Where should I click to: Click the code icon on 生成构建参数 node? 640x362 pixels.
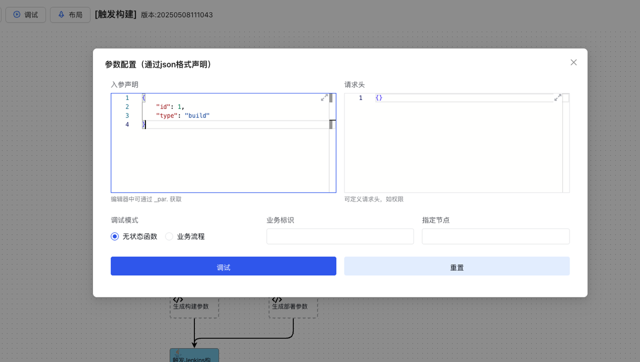coord(178,299)
